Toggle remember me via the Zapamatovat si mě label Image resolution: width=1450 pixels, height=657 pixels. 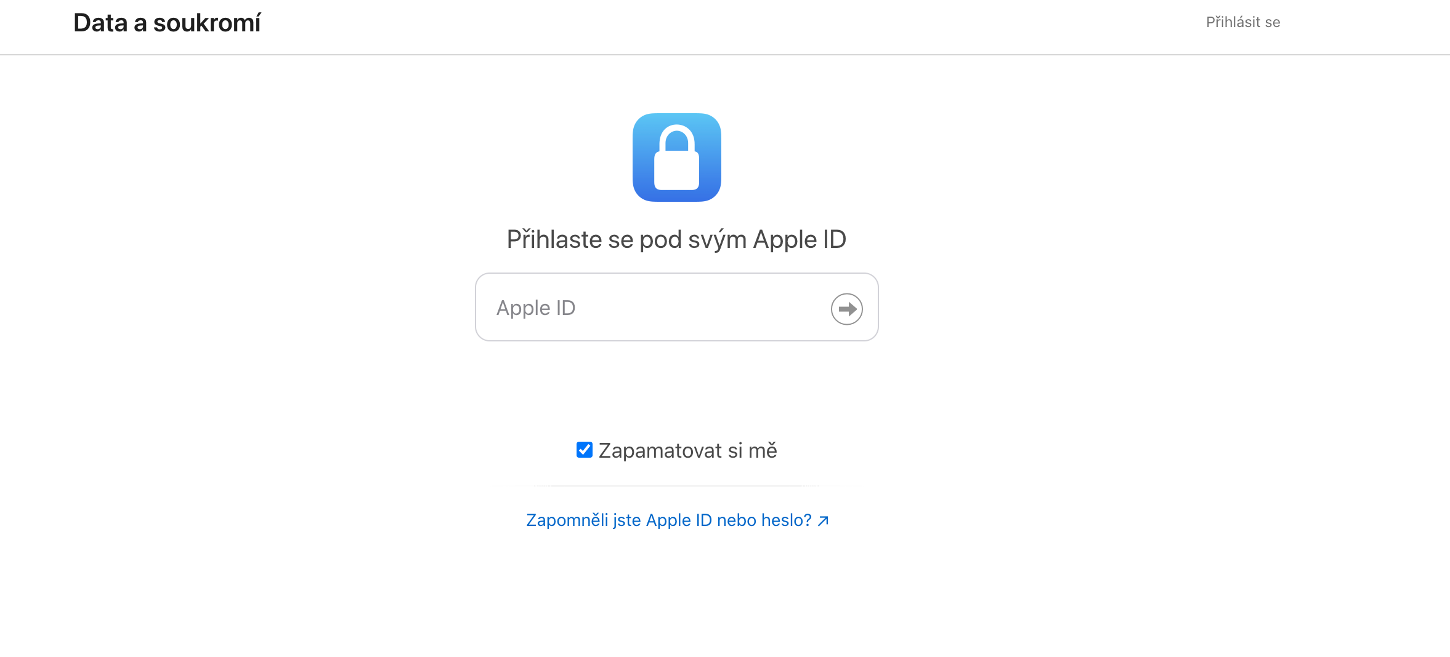687,451
